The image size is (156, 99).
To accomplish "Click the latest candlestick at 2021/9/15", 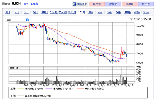I will coord(126,55).
